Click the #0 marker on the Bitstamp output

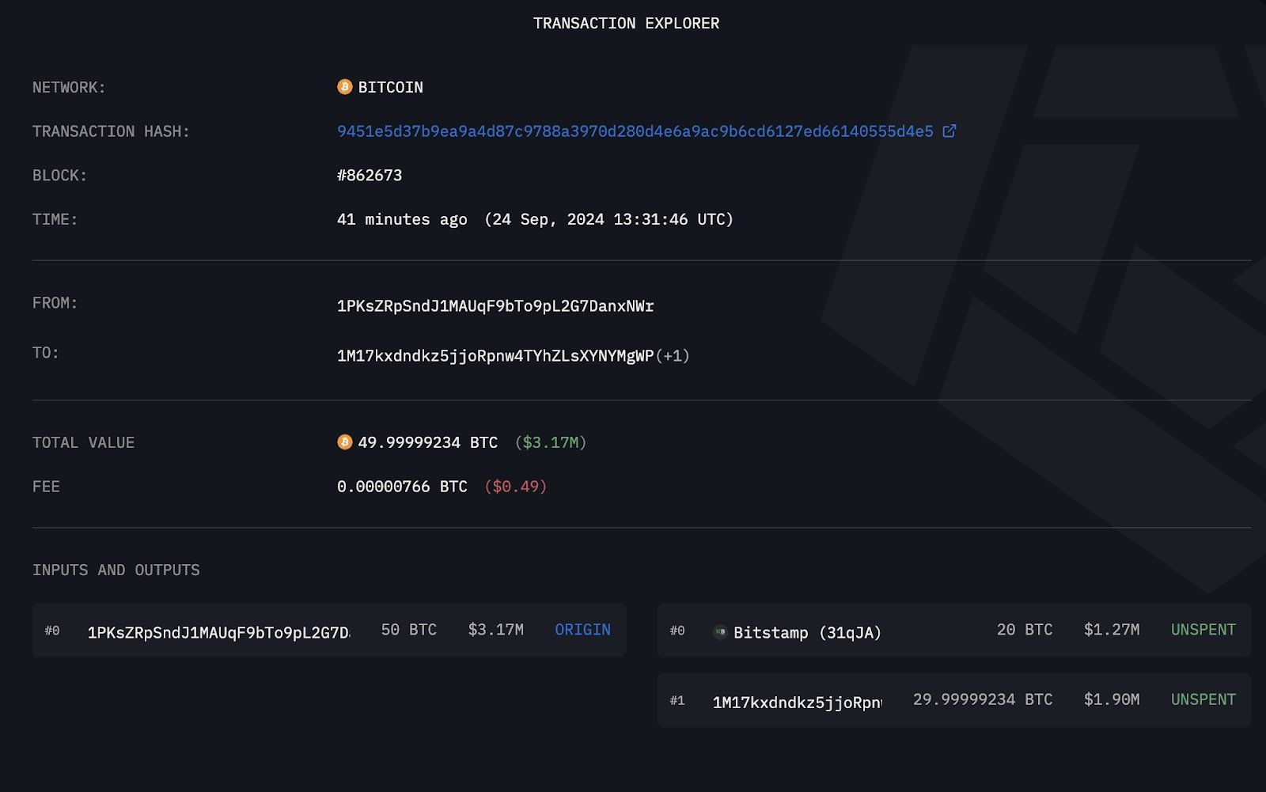(x=679, y=631)
